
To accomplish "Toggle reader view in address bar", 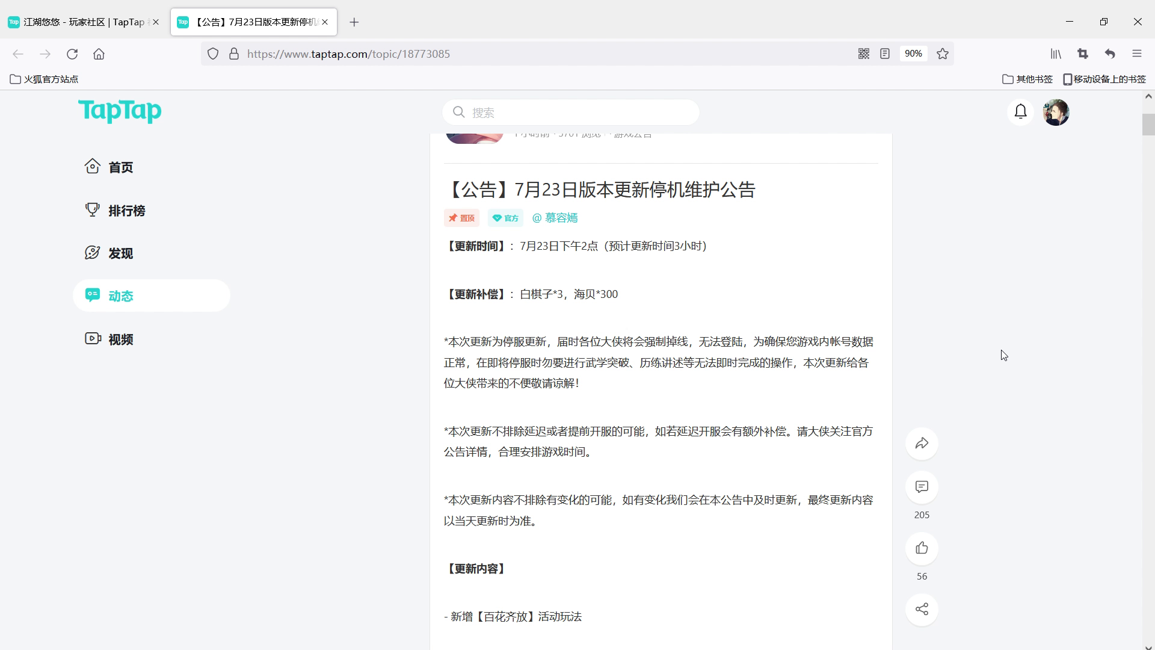I will [885, 54].
